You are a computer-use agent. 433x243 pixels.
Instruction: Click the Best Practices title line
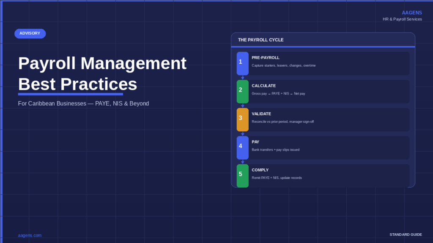point(78,84)
